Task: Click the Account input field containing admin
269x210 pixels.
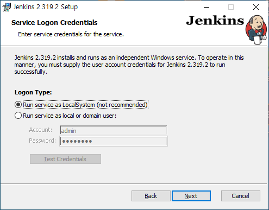Action: coord(113,130)
